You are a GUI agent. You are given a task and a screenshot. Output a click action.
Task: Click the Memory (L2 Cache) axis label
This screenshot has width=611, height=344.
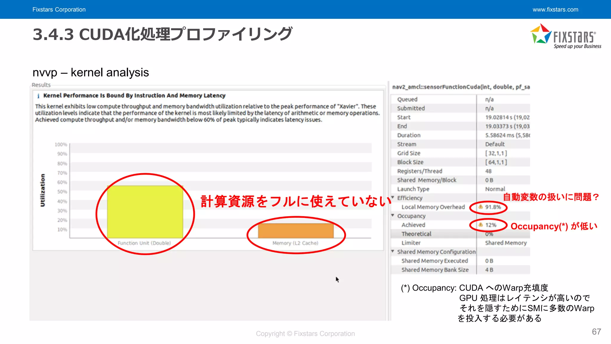(295, 243)
